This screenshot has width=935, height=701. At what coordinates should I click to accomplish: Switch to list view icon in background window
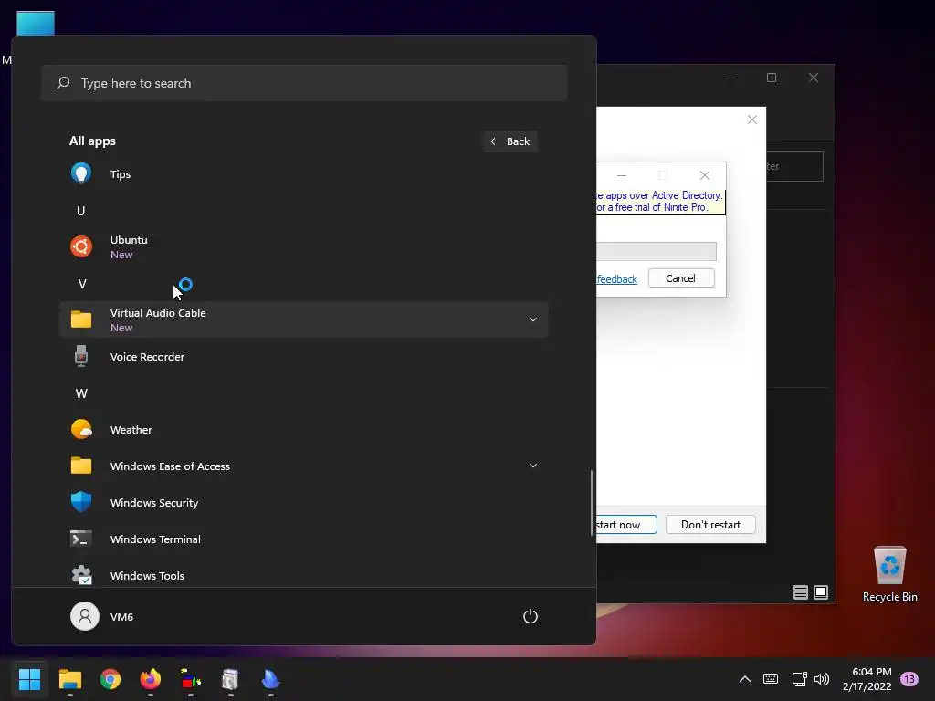(x=800, y=591)
